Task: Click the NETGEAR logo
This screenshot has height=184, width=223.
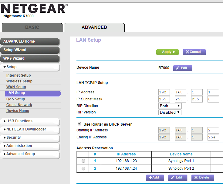Action: coord(34,9)
